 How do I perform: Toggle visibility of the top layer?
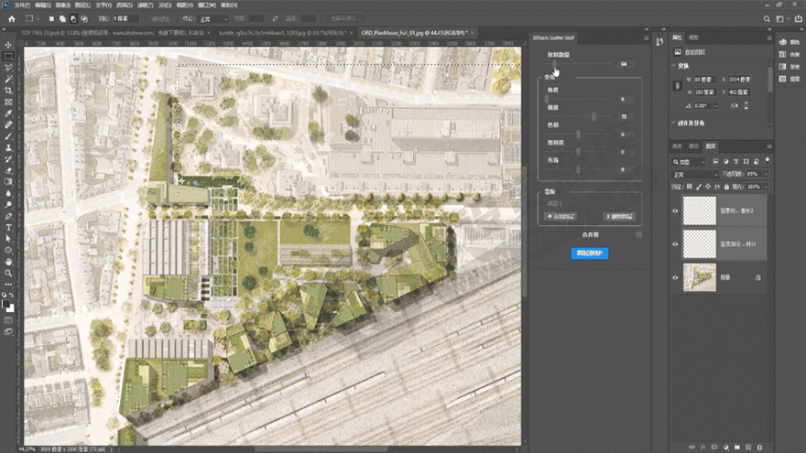tap(675, 210)
